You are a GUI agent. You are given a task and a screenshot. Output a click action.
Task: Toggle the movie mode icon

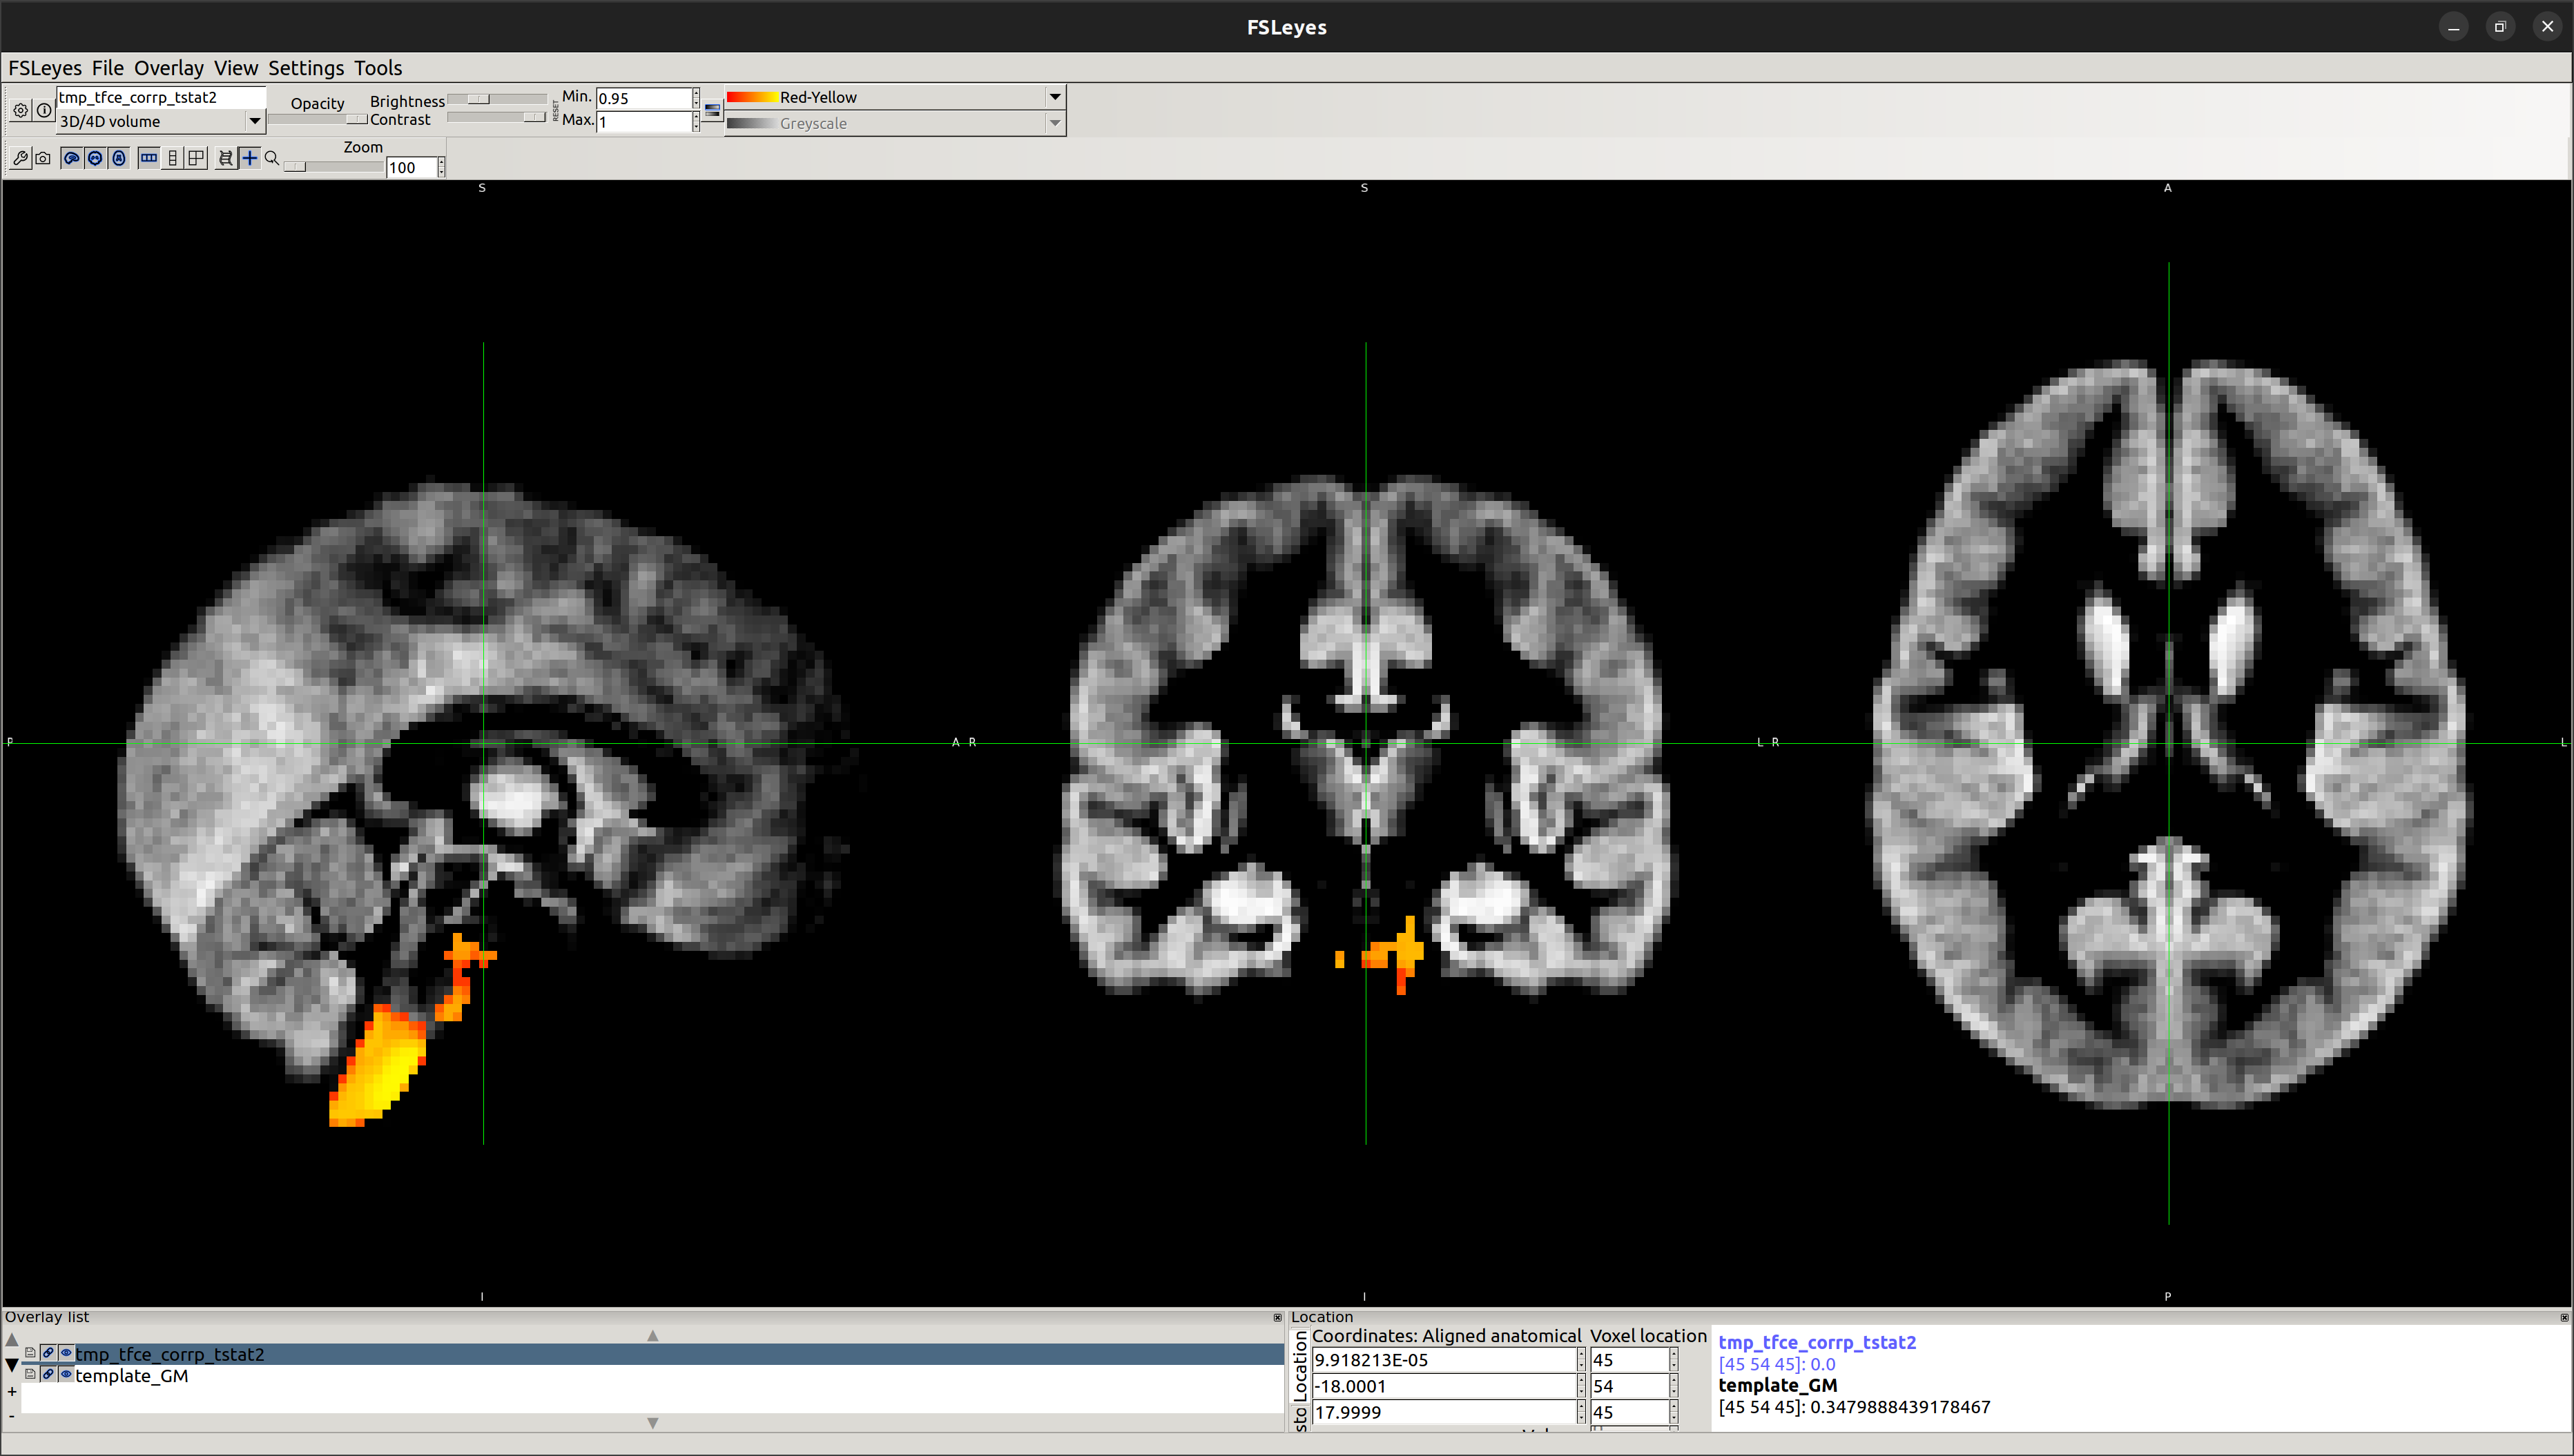pyautogui.click(x=226, y=158)
